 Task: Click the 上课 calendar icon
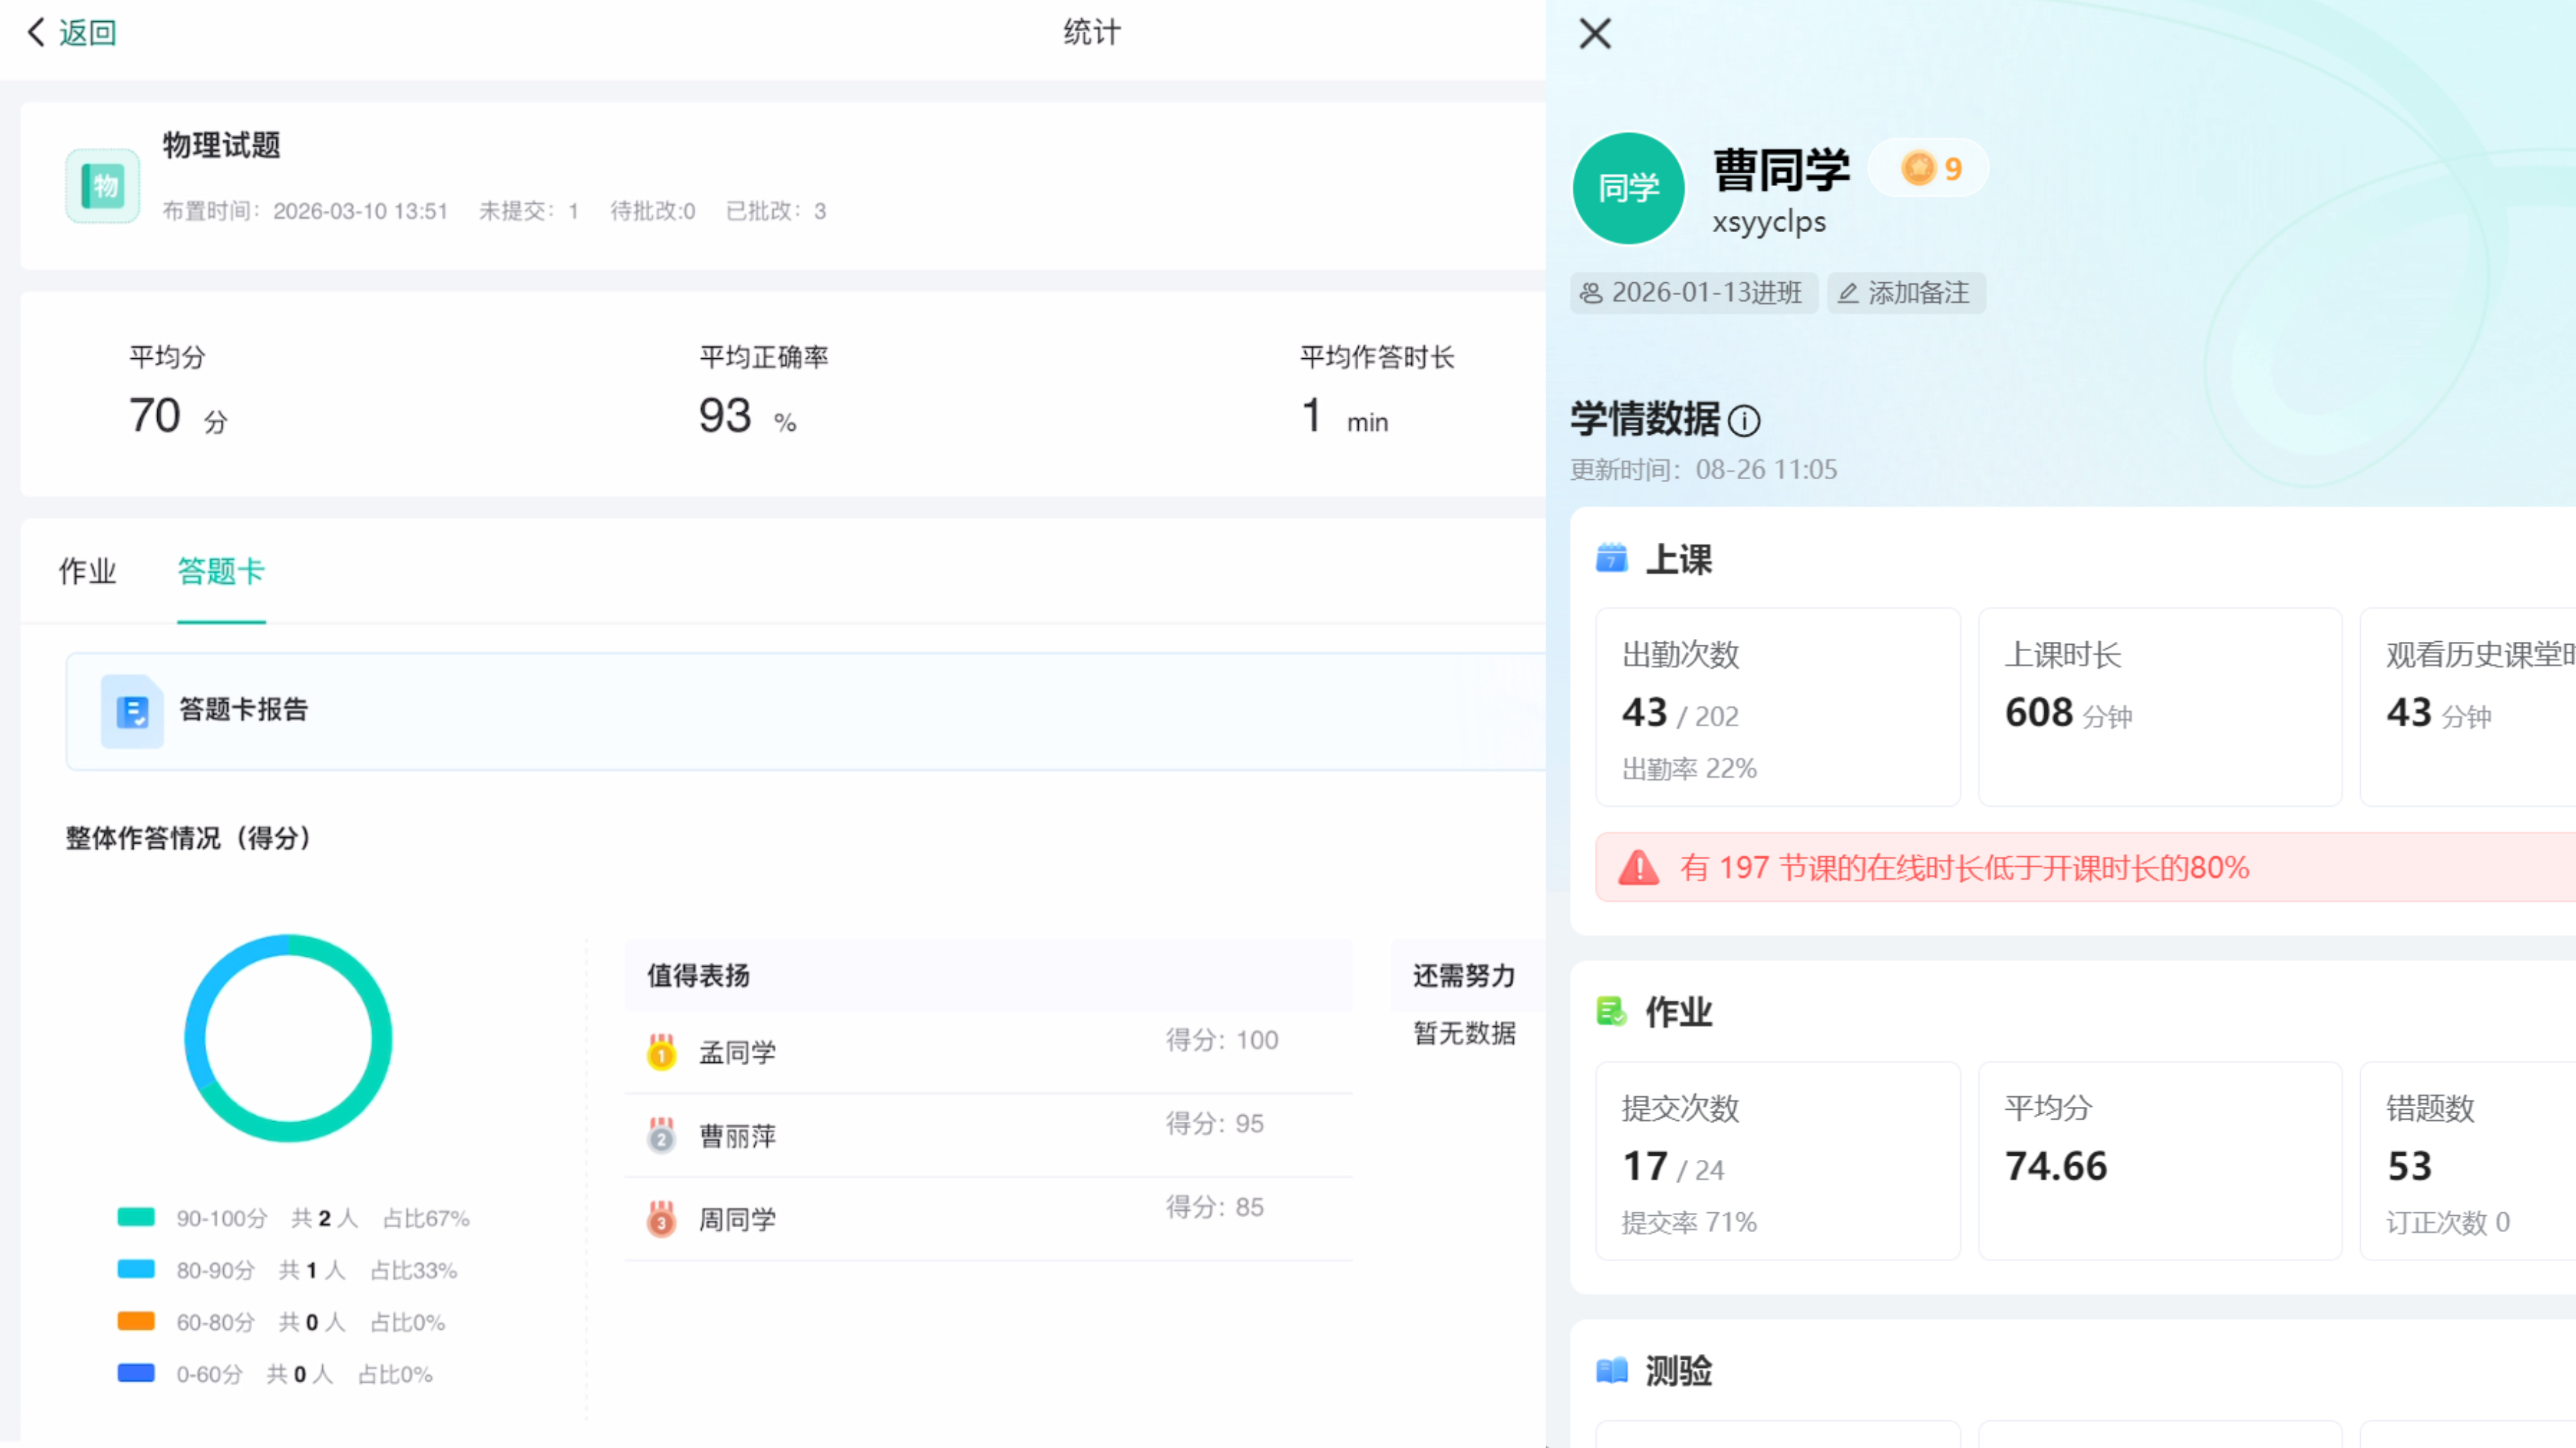pyautogui.click(x=1611, y=558)
